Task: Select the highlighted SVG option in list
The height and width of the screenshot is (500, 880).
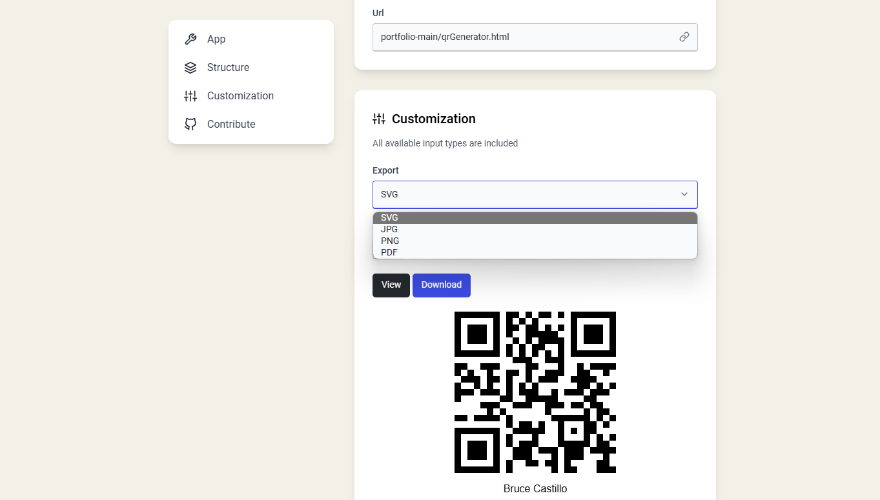Action: [x=389, y=218]
